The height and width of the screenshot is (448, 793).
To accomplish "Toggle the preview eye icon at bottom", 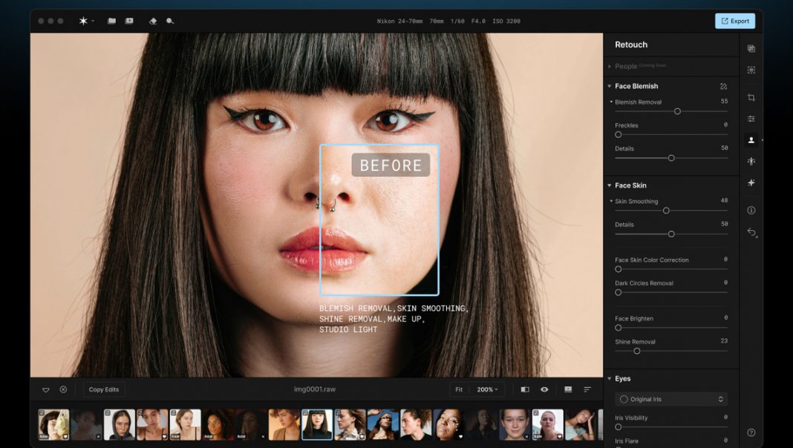I will [545, 389].
